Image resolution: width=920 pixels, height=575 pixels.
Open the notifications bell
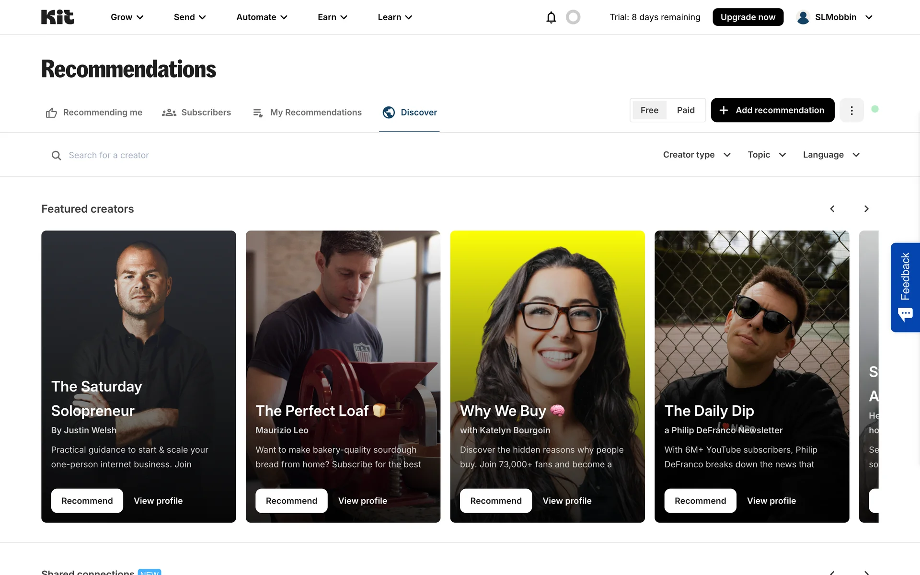551,17
